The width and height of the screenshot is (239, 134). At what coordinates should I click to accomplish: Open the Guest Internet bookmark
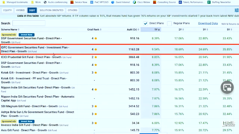point(121,2)
